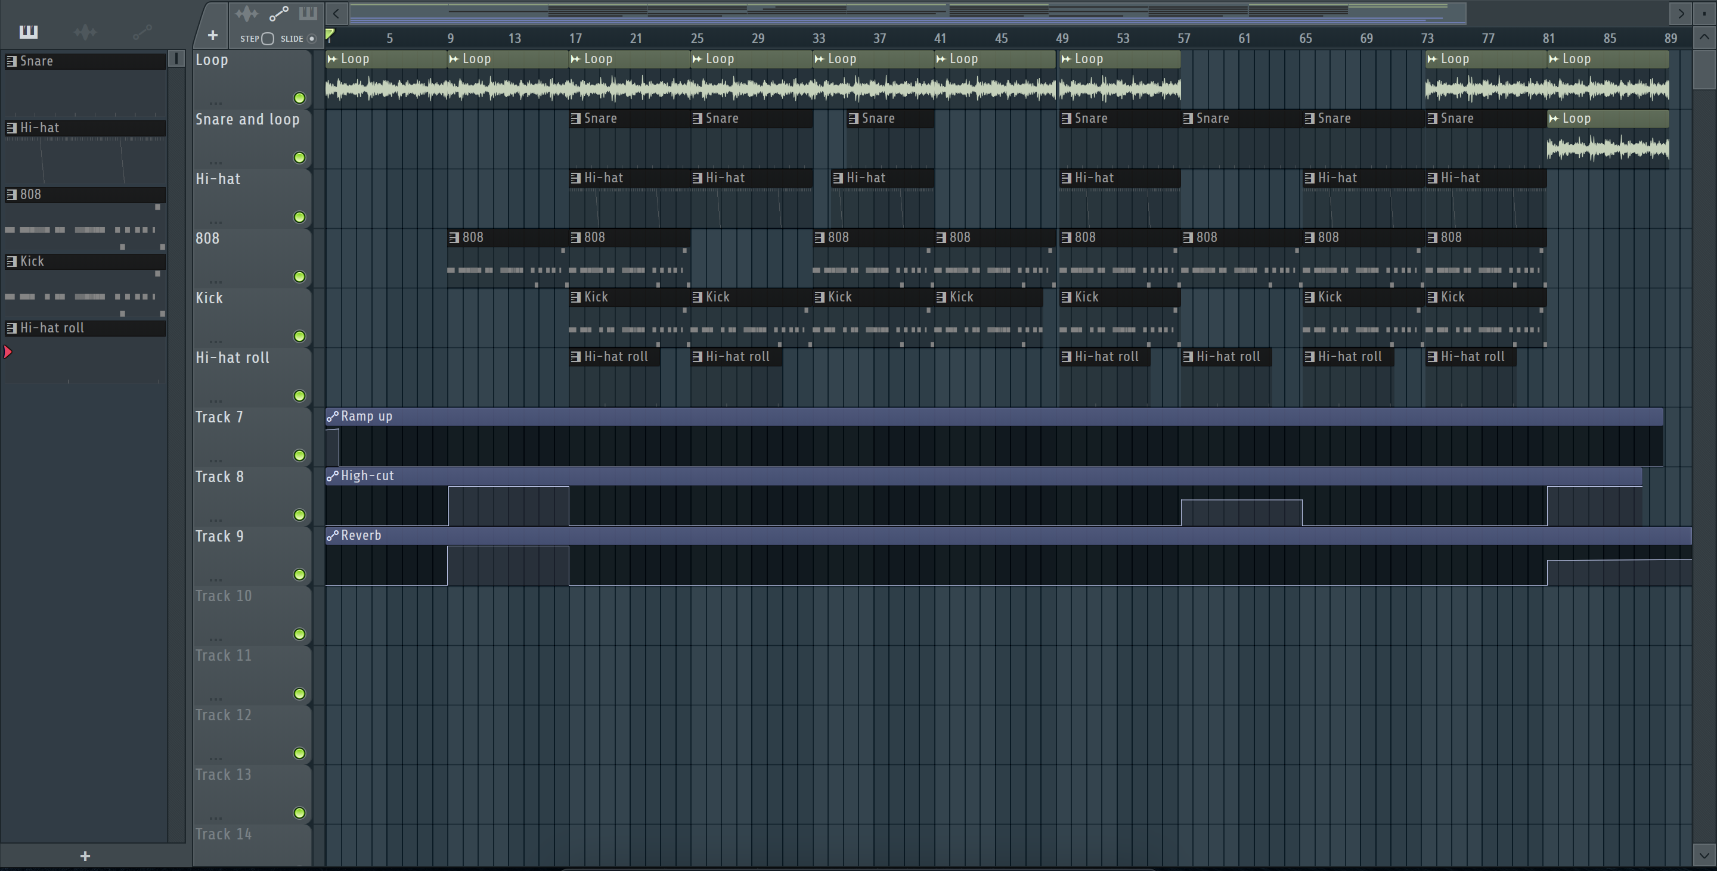This screenshot has height=871, width=1717.
Task: Select the Snare pattern in the picker
Action: click(85, 61)
